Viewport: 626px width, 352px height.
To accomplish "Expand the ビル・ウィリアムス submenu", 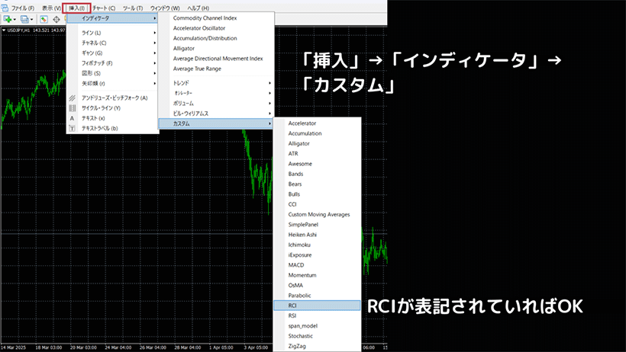I will pyautogui.click(x=216, y=114).
